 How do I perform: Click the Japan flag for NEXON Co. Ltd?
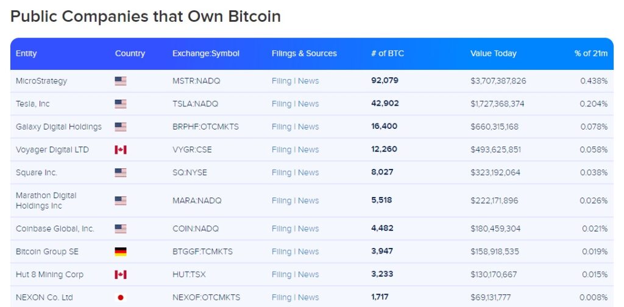121,297
